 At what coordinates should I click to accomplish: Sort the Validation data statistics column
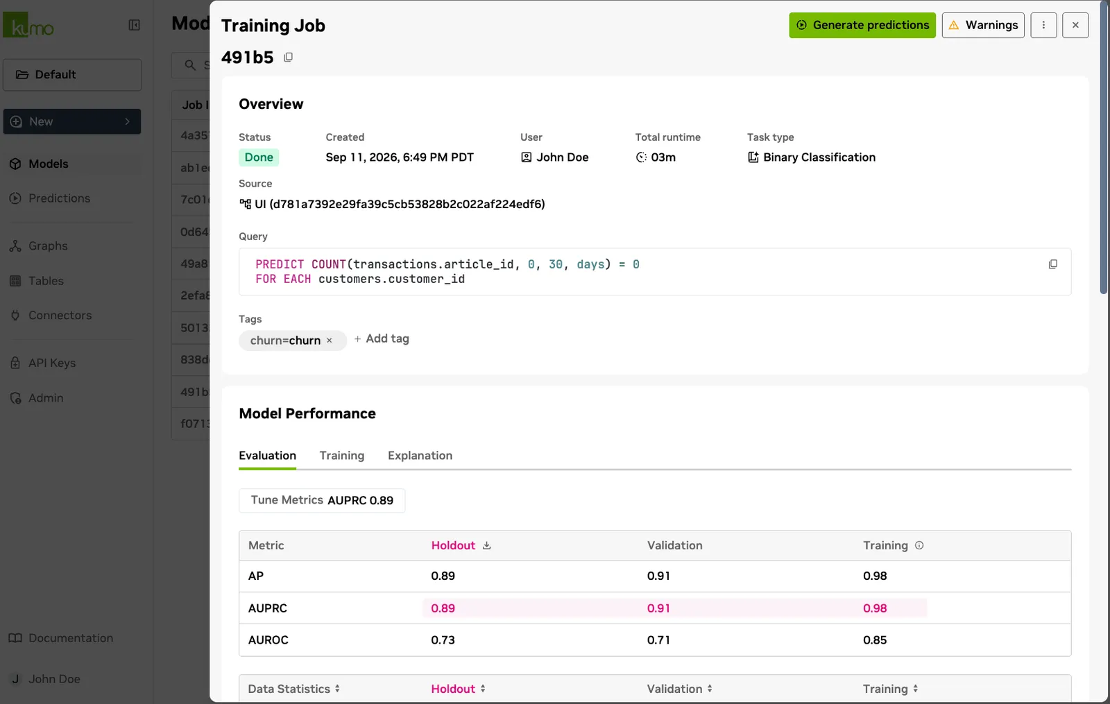pyautogui.click(x=679, y=689)
